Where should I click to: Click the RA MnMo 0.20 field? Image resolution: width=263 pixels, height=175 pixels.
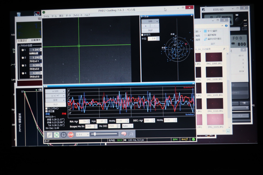(x=121, y=121)
